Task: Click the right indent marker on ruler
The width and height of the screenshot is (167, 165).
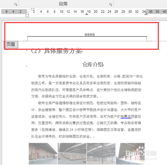Action: pyautogui.click(x=146, y=14)
